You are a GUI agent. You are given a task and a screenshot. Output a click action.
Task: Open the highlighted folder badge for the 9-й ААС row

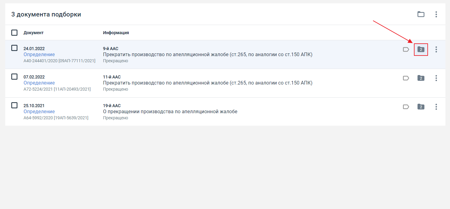(421, 49)
